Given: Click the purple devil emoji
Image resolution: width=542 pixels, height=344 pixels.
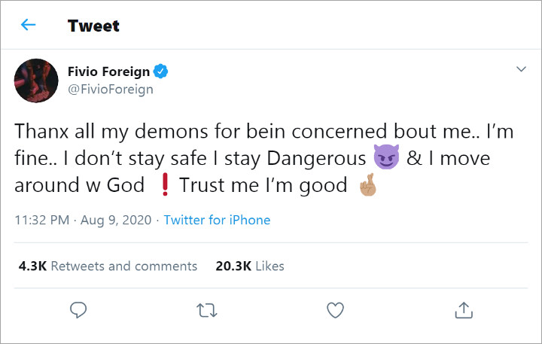Looking at the screenshot, I should click(x=385, y=158).
